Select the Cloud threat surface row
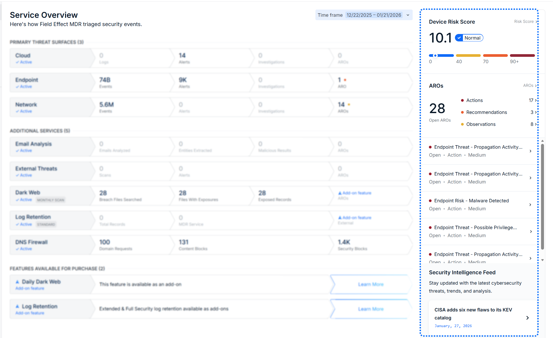This screenshot has height=338, width=553. pyautogui.click(x=50, y=58)
